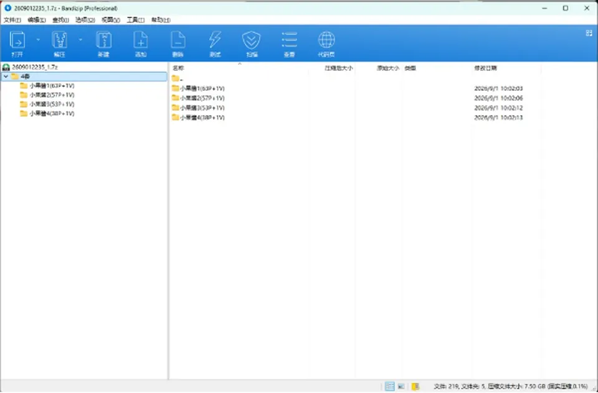Click the Extract (解压) toolbar icon

tap(60, 44)
